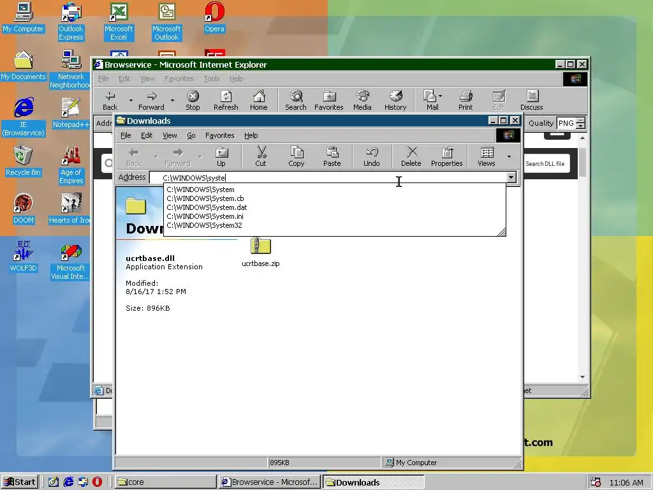
Task: Select the Age of Empires desktop icon
Action: [71, 165]
